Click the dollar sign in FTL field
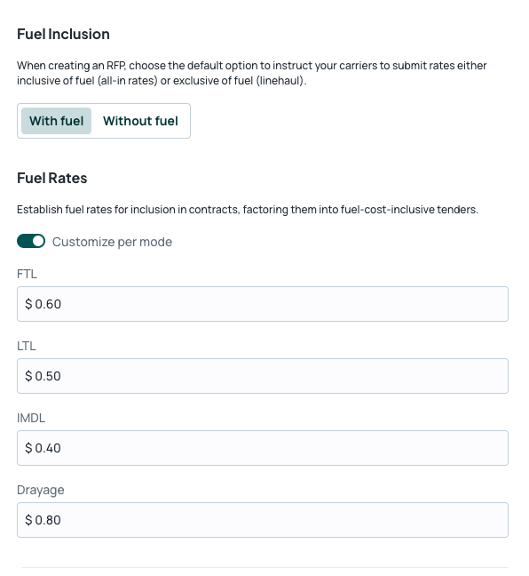 (x=28, y=304)
